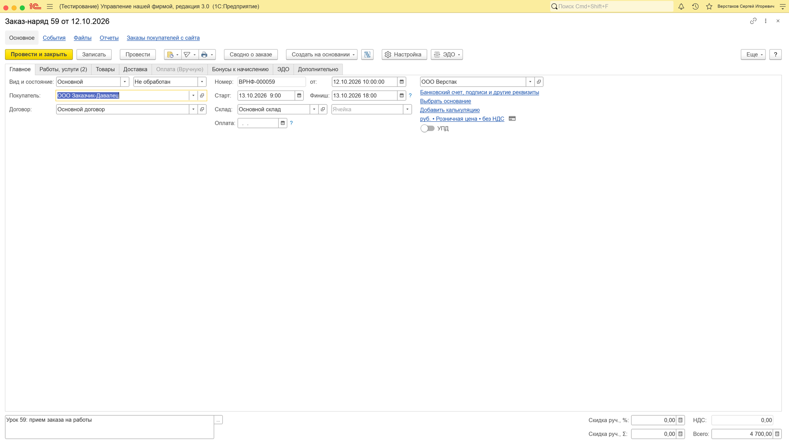Open the Создать на основании dropdown
This screenshot has width=789, height=444.
pos(322,55)
